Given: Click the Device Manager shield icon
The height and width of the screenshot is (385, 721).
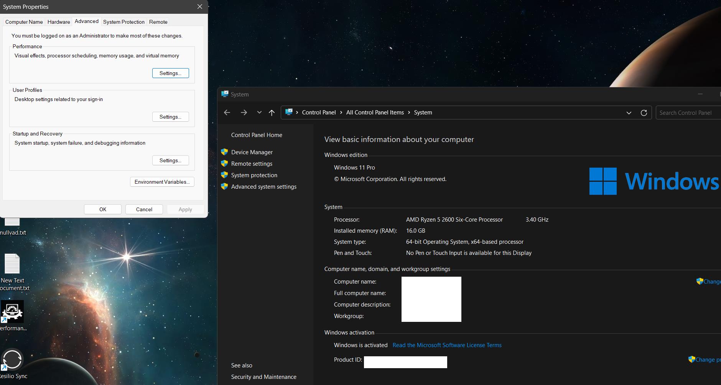Looking at the screenshot, I should [224, 152].
